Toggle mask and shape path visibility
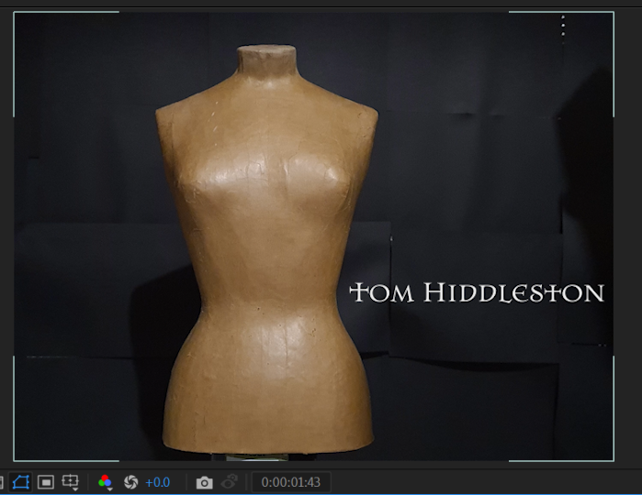The image size is (642, 495). tap(20, 482)
